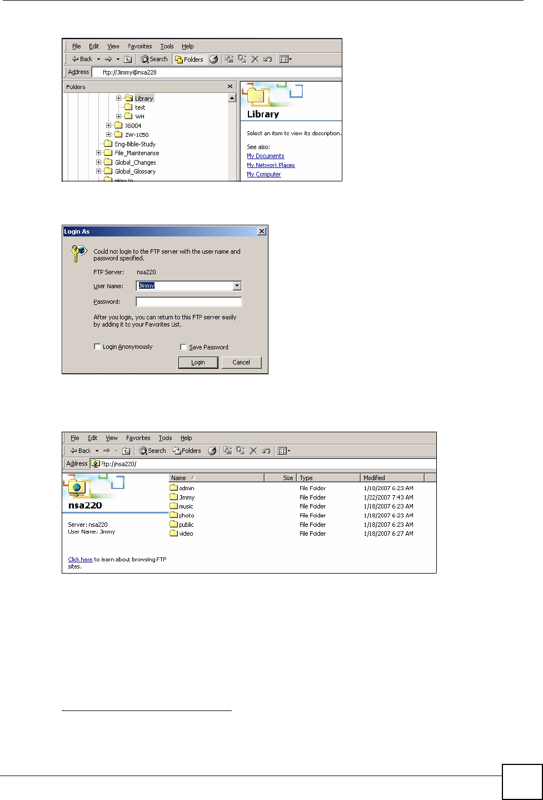Viewport: 543px width, 800px height.
Task: Select Eng-Bible-Study folder in tree
Action: (135, 144)
